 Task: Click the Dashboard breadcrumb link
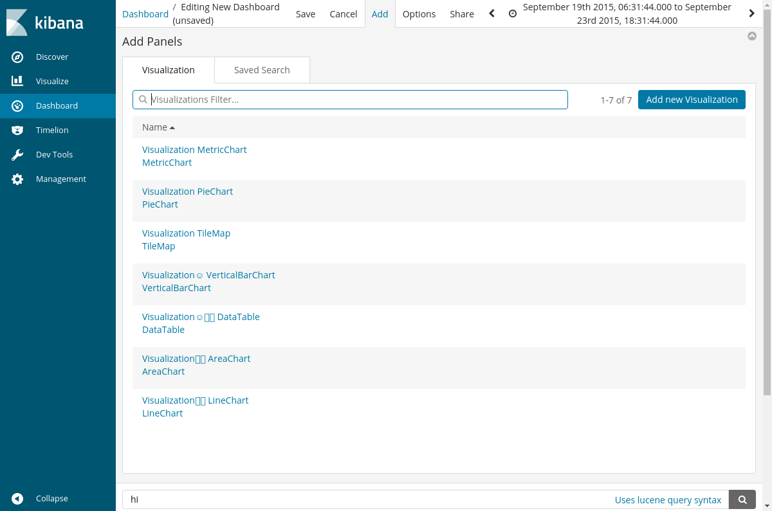pyautogui.click(x=145, y=13)
